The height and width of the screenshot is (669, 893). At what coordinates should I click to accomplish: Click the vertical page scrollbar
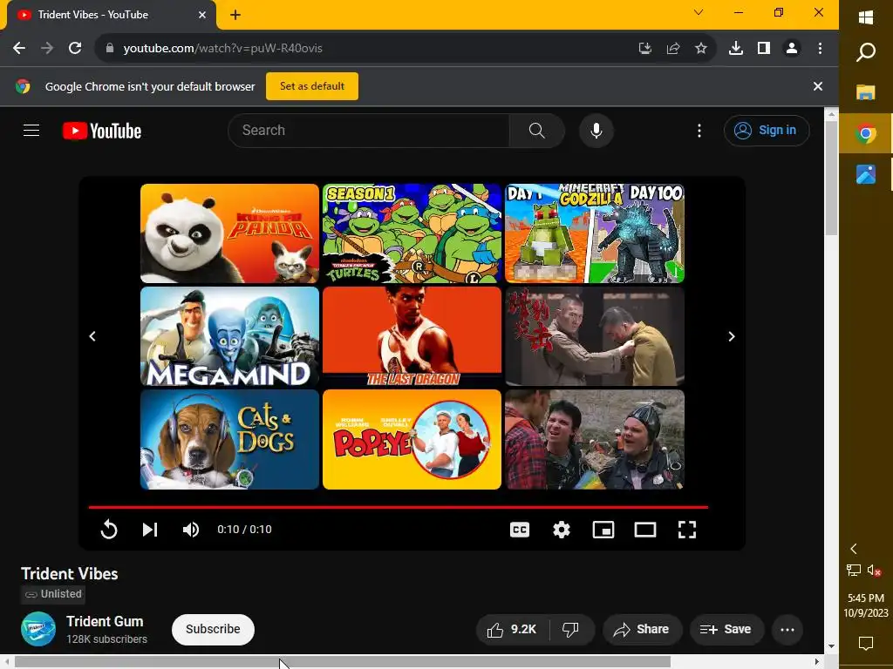coord(831,178)
